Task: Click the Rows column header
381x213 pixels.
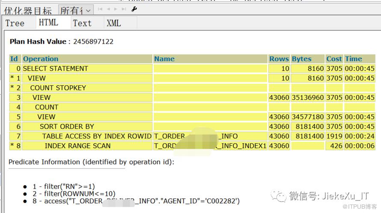Action: 279,59
